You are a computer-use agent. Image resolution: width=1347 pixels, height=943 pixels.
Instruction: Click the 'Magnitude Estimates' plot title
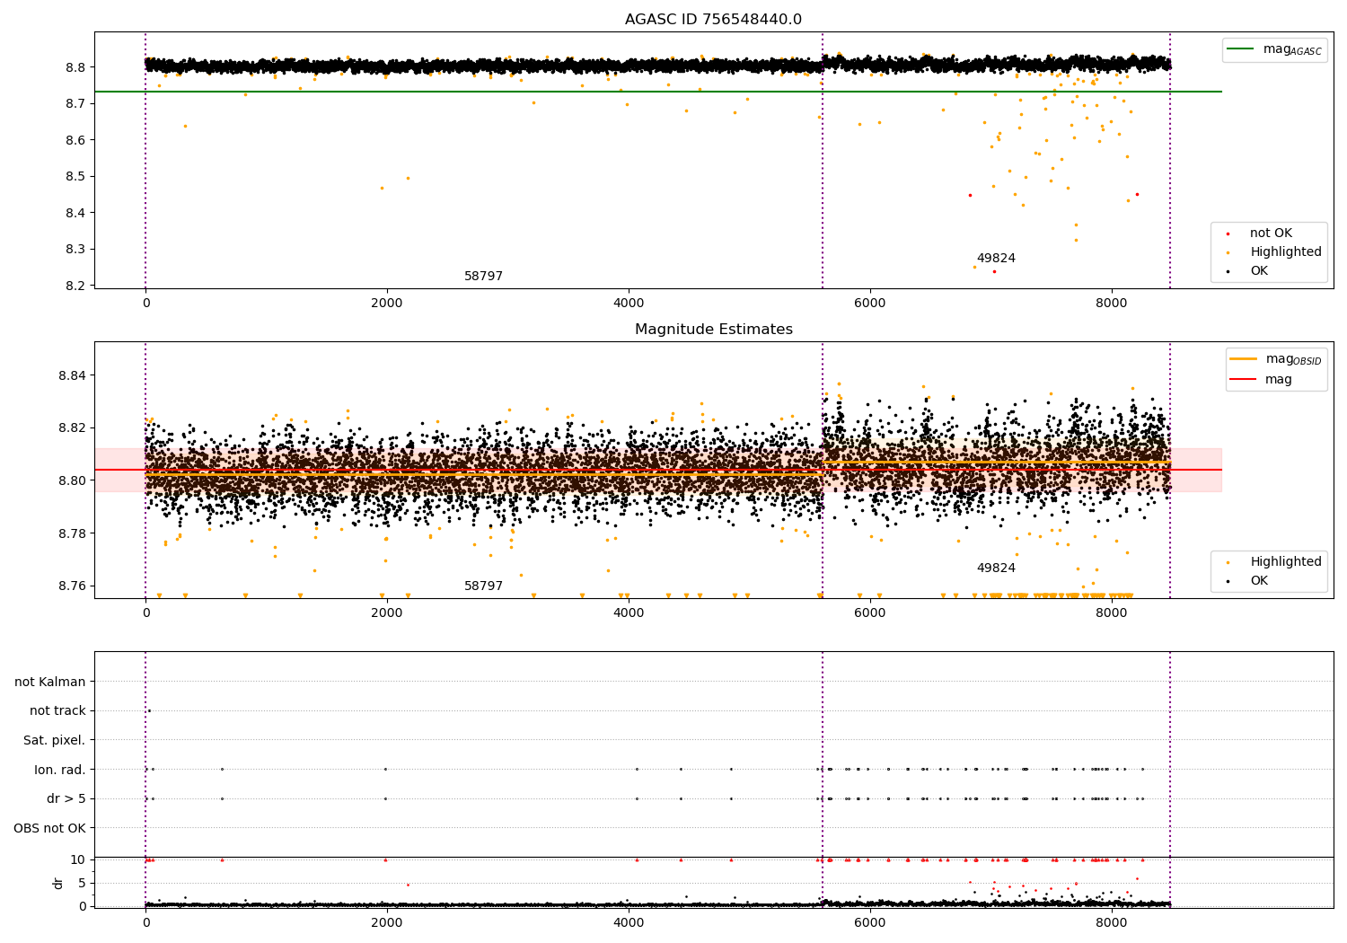[x=714, y=330]
